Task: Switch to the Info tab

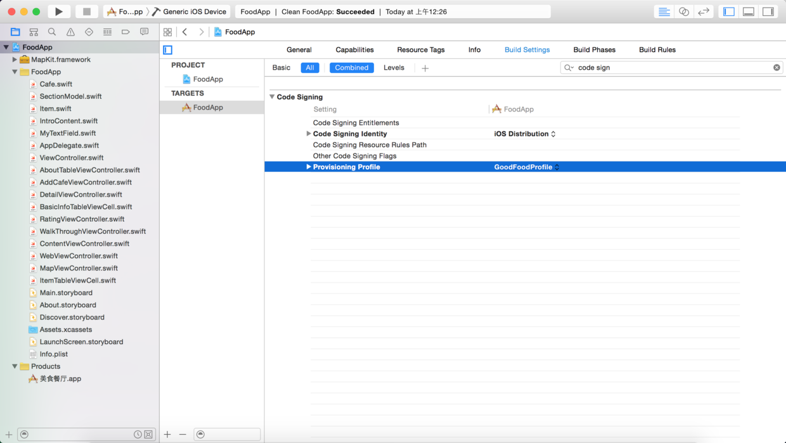Action: click(474, 49)
